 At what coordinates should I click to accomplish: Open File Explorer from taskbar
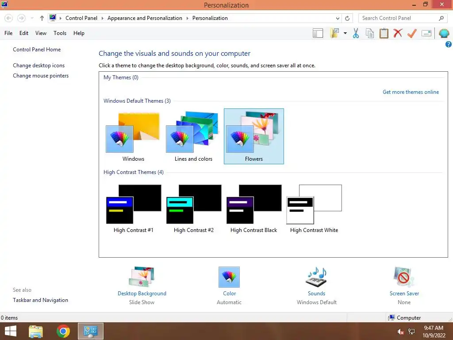pyautogui.click(x=36, y=331)
